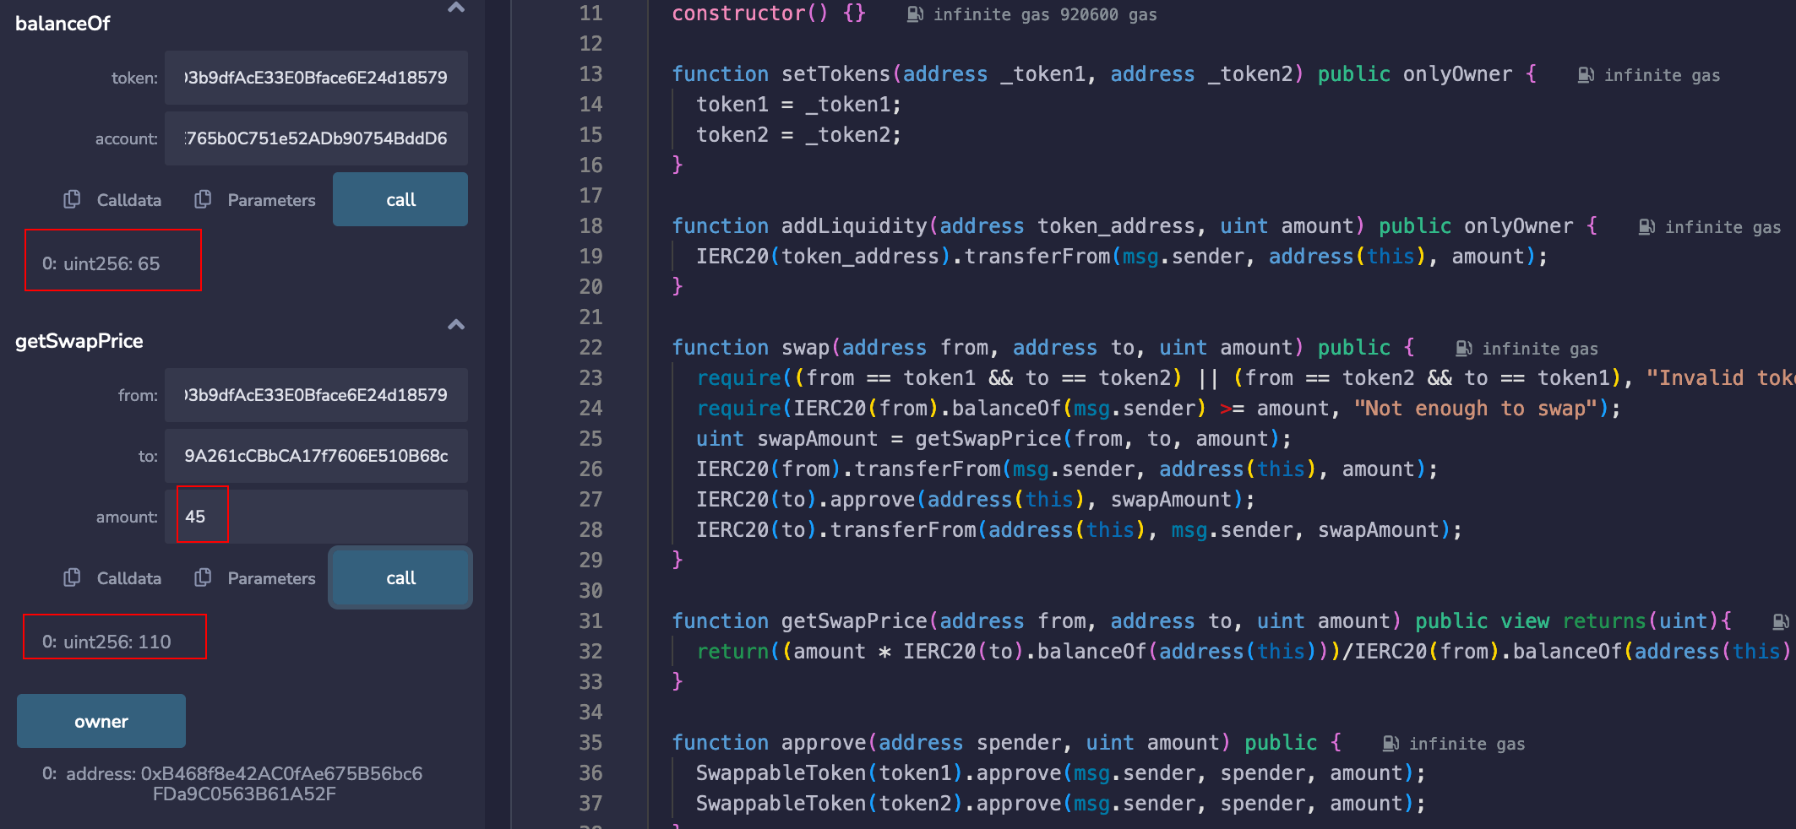Click gas icon on addLiquidity line
The height and width of the screenshot is (829, 1796).
click(x=1646, y=227)
